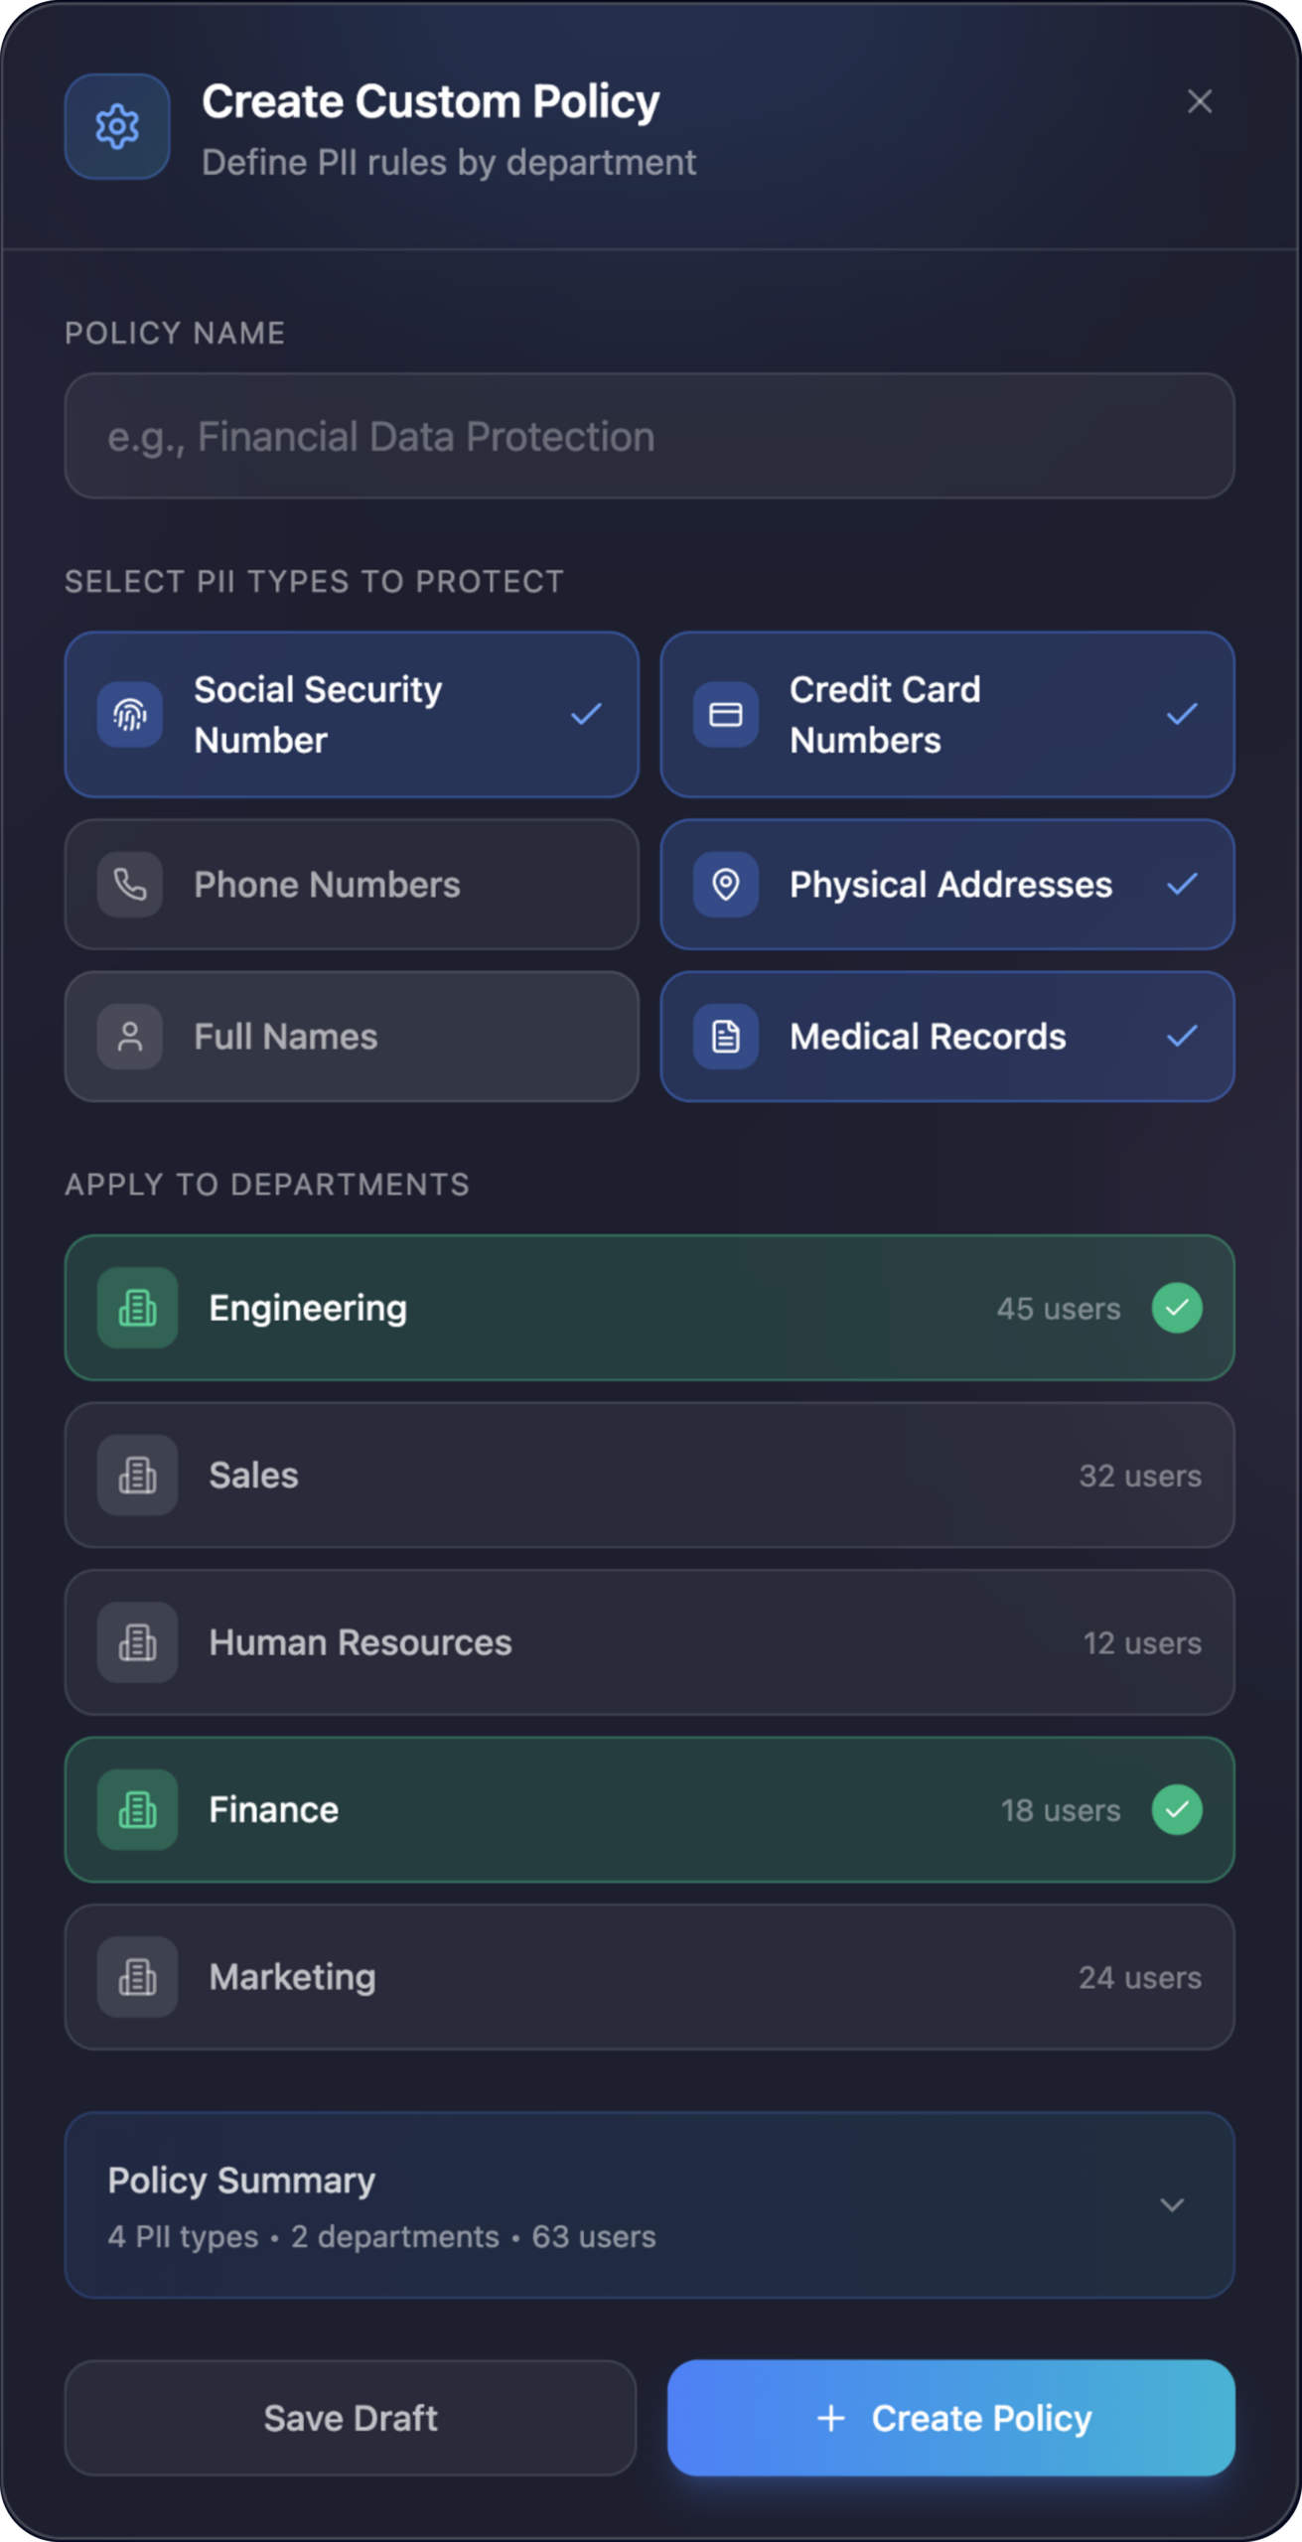Select the Human Resources department row
The height and width of the screenshot is (2542, 1302).
coord(650,1642)
